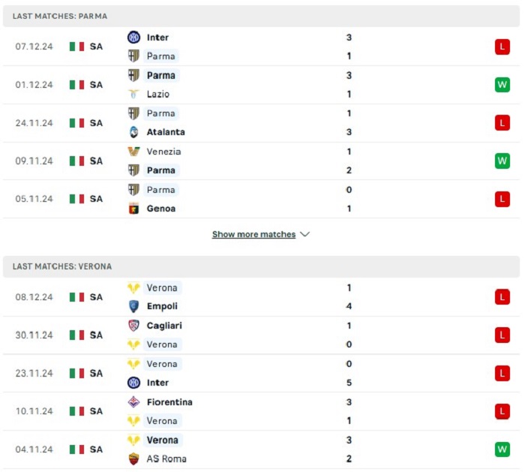525x472 pixels.
Task: Click the AS Roma crest
Action: click(x=134, y=459)
